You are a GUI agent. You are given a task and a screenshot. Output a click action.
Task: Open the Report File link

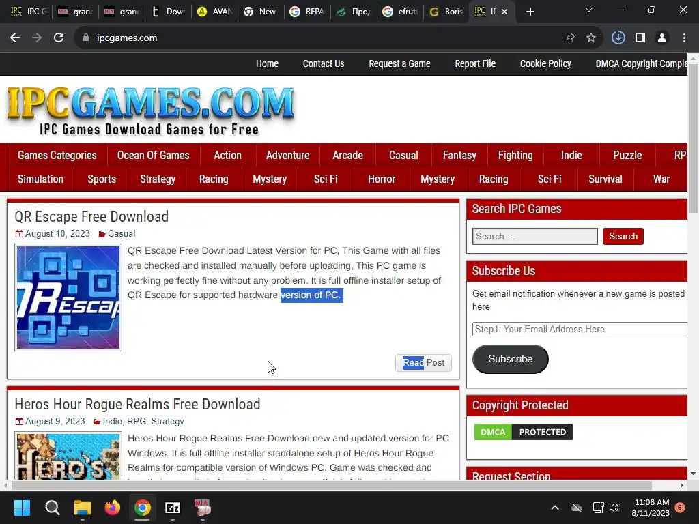[475, 63]
